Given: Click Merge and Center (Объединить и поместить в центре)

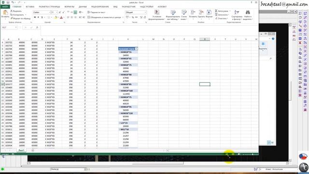Looking at the screenshot, I should tap(105, 17).
